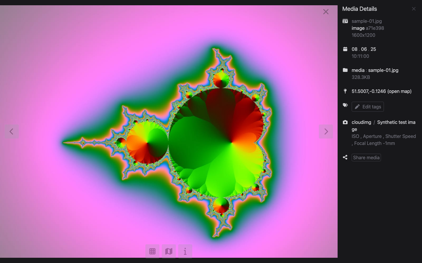This screenshot has width=422, height=263.
Task: Click the folder icon beside media path
Action: 345,70
